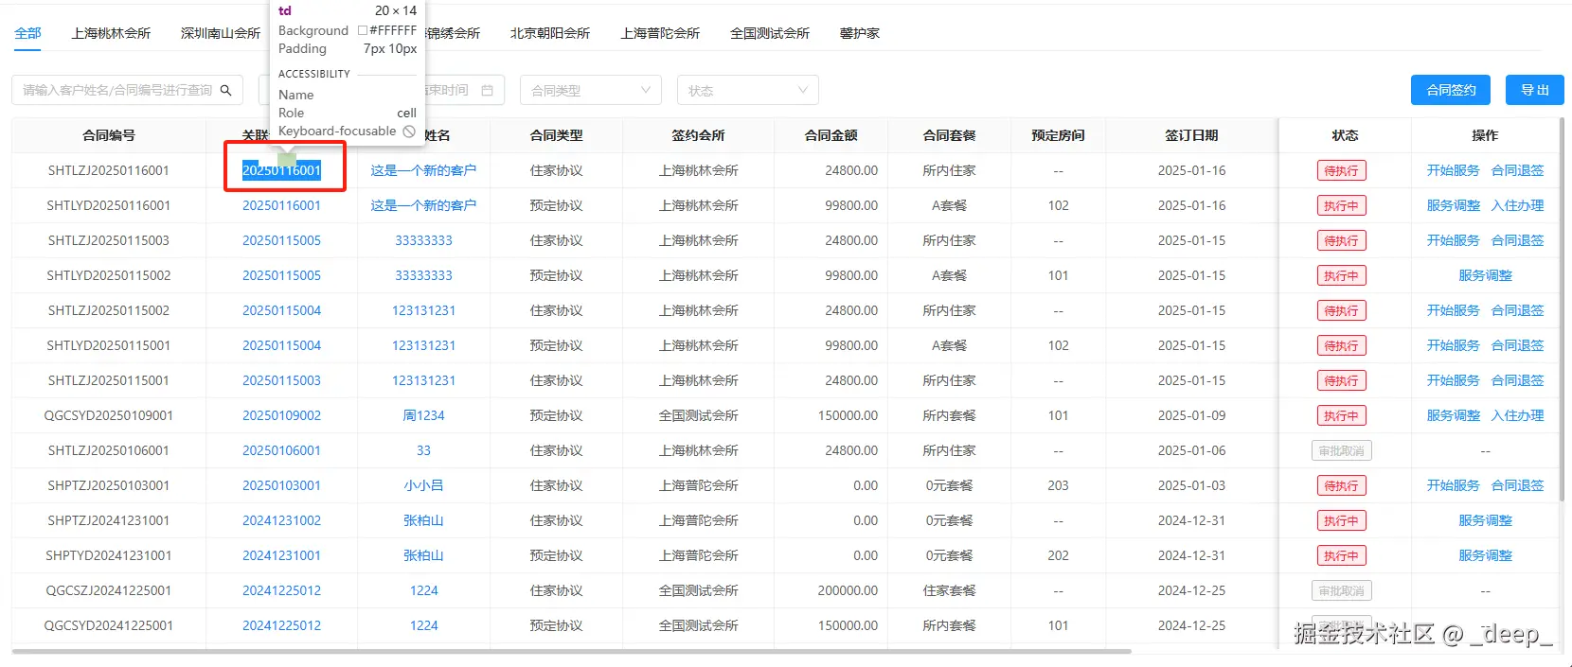
Task: Click 合同退签 for contract SHTLYD20250115001
Action: point(1517,345)
